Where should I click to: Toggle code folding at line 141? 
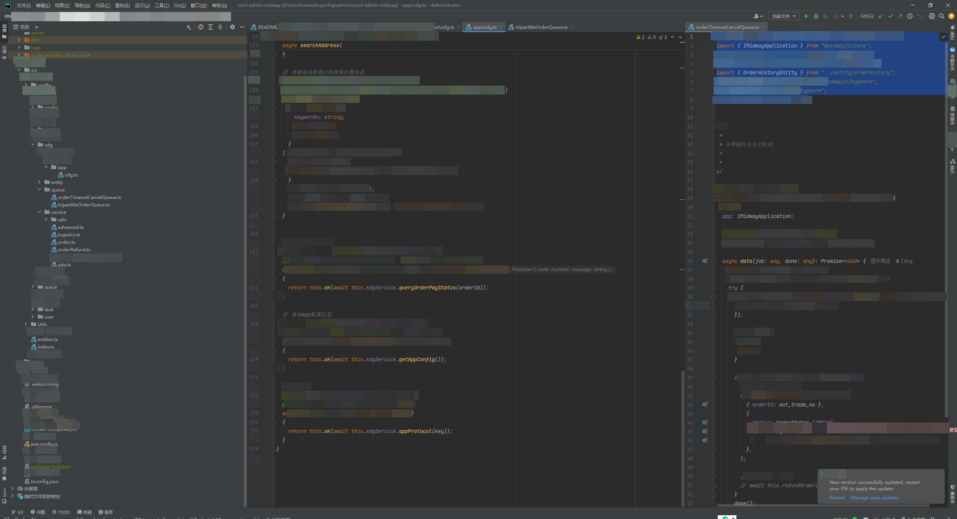click(x=274, y=108)
